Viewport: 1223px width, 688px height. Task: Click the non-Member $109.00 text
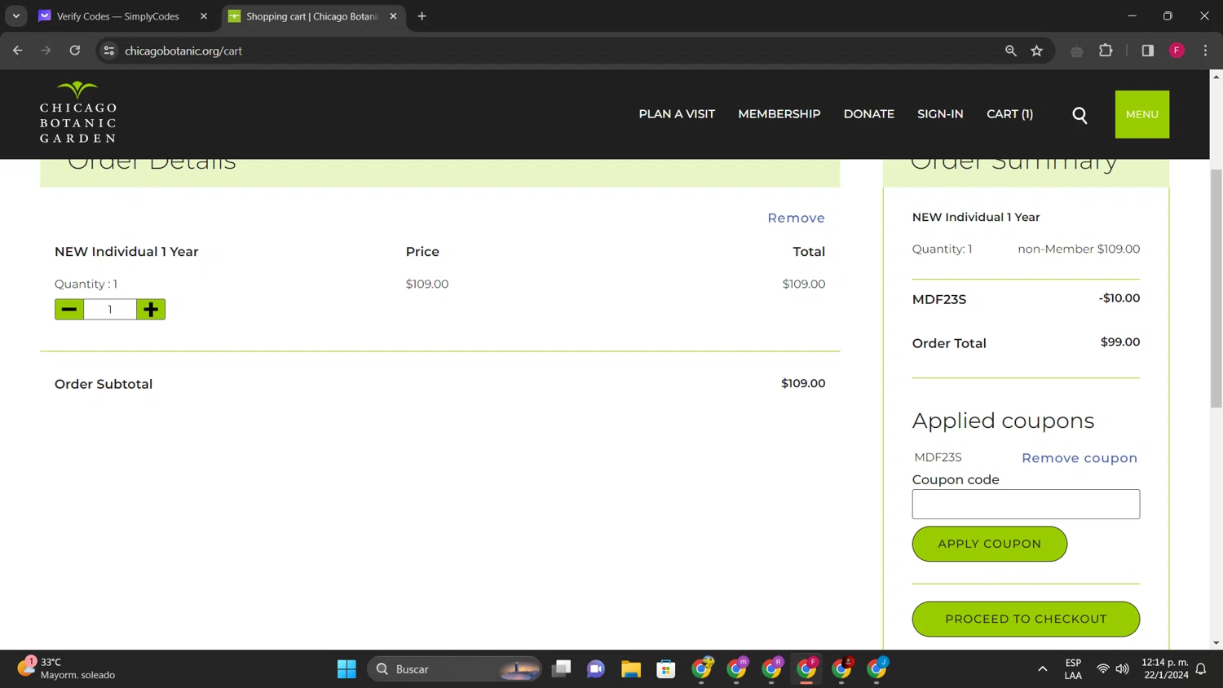click(1079, 249)
